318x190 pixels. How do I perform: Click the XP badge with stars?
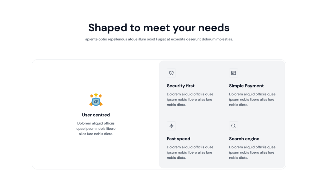click(x=96, y=100)
